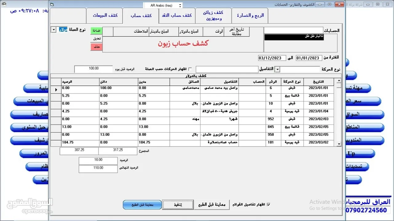Click the مدين column header
The height and width of the screenshot is (221, 394).
tap(154, 82)
